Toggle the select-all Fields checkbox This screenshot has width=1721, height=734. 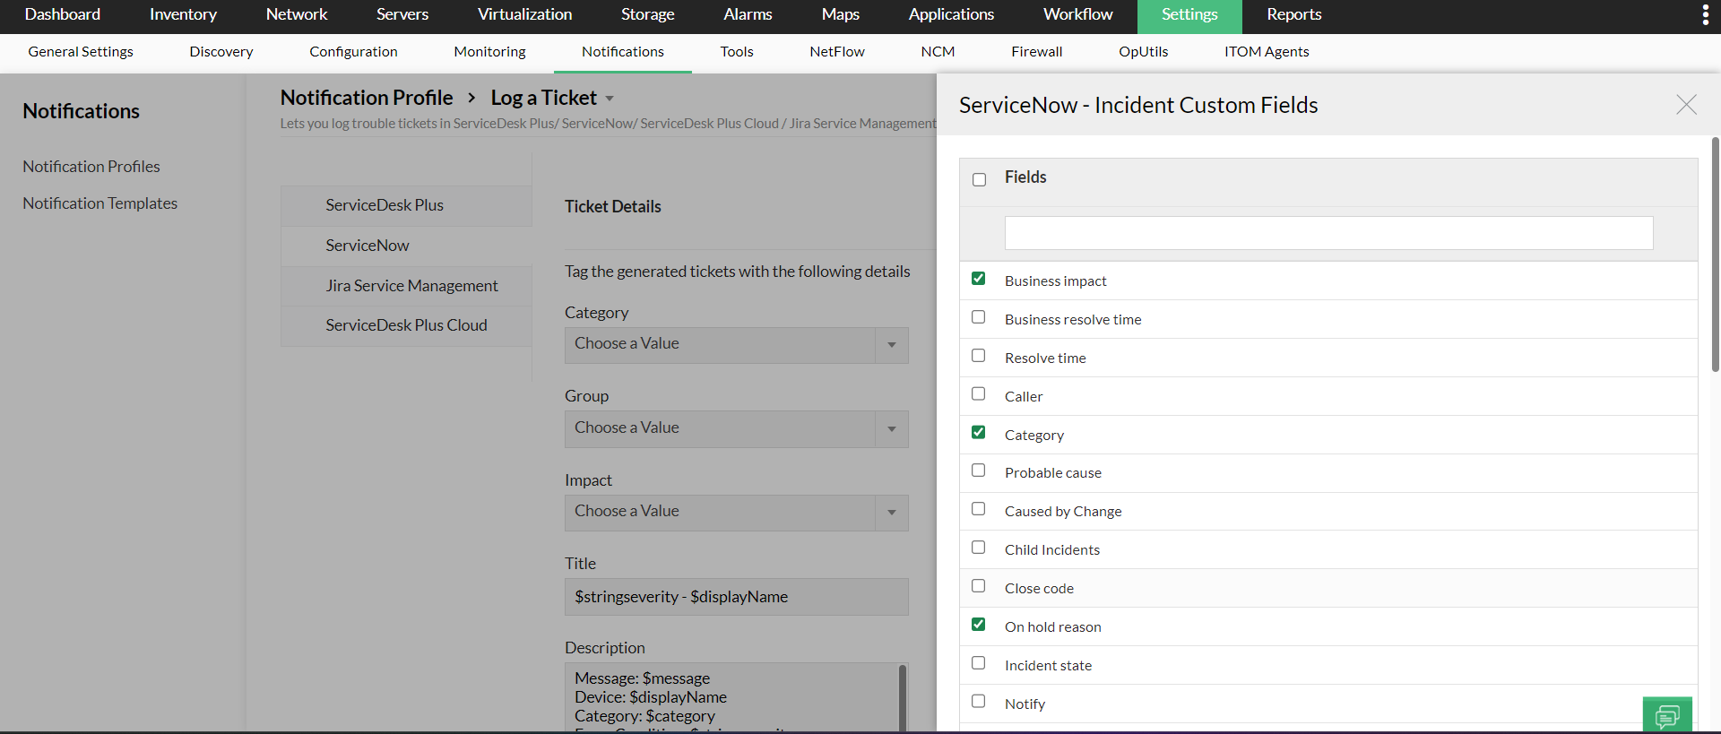979,179
